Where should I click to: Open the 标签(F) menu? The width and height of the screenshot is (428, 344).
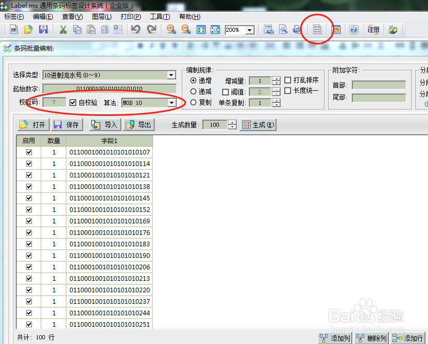tap(14, 17)
